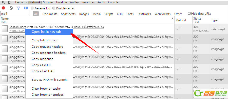
Task: Check the Hide data URLs checkbox
Action: [189, 13]
